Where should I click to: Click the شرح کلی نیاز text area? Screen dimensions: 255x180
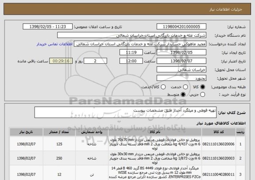tap(125, 112)
